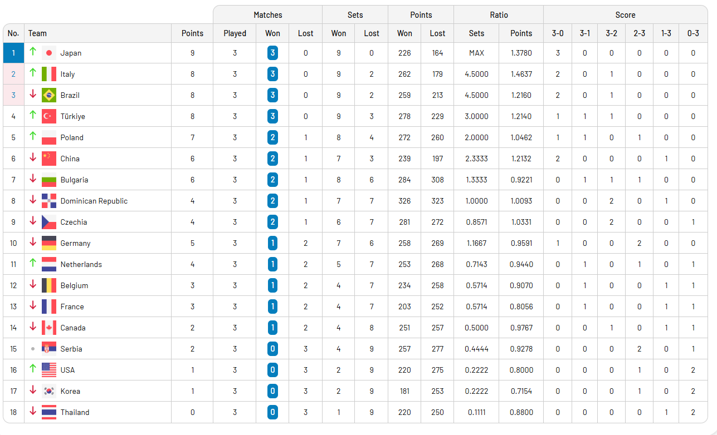Click Germany's matches won badge showing 1
Image resolution: width=717 pixels, height=435 pixels.
tap(272, 244)
